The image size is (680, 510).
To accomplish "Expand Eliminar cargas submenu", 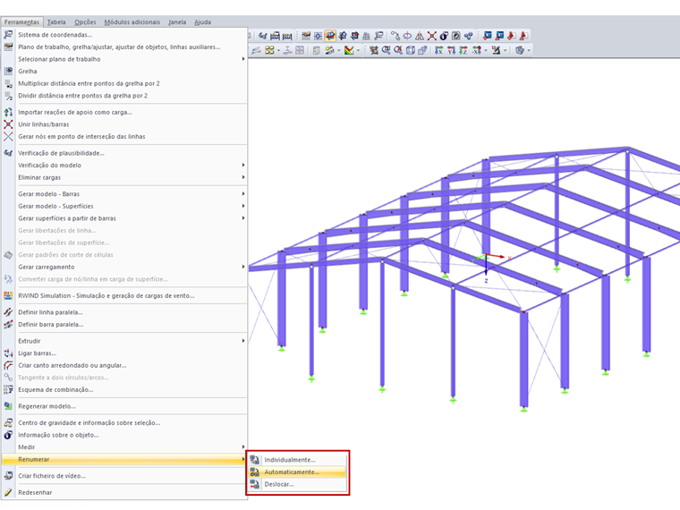I will tap(124, 177).
